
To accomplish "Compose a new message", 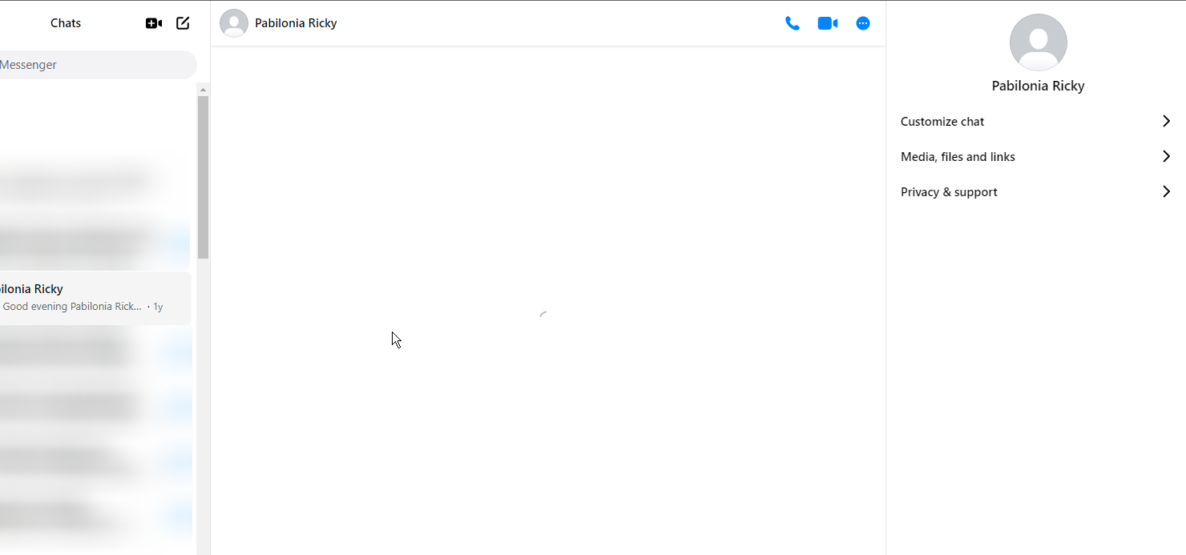I will 183,23.
